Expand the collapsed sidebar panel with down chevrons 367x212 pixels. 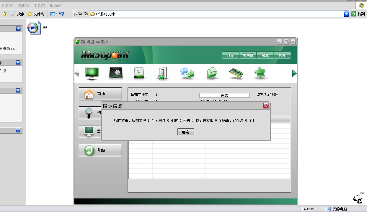[19, 130]
